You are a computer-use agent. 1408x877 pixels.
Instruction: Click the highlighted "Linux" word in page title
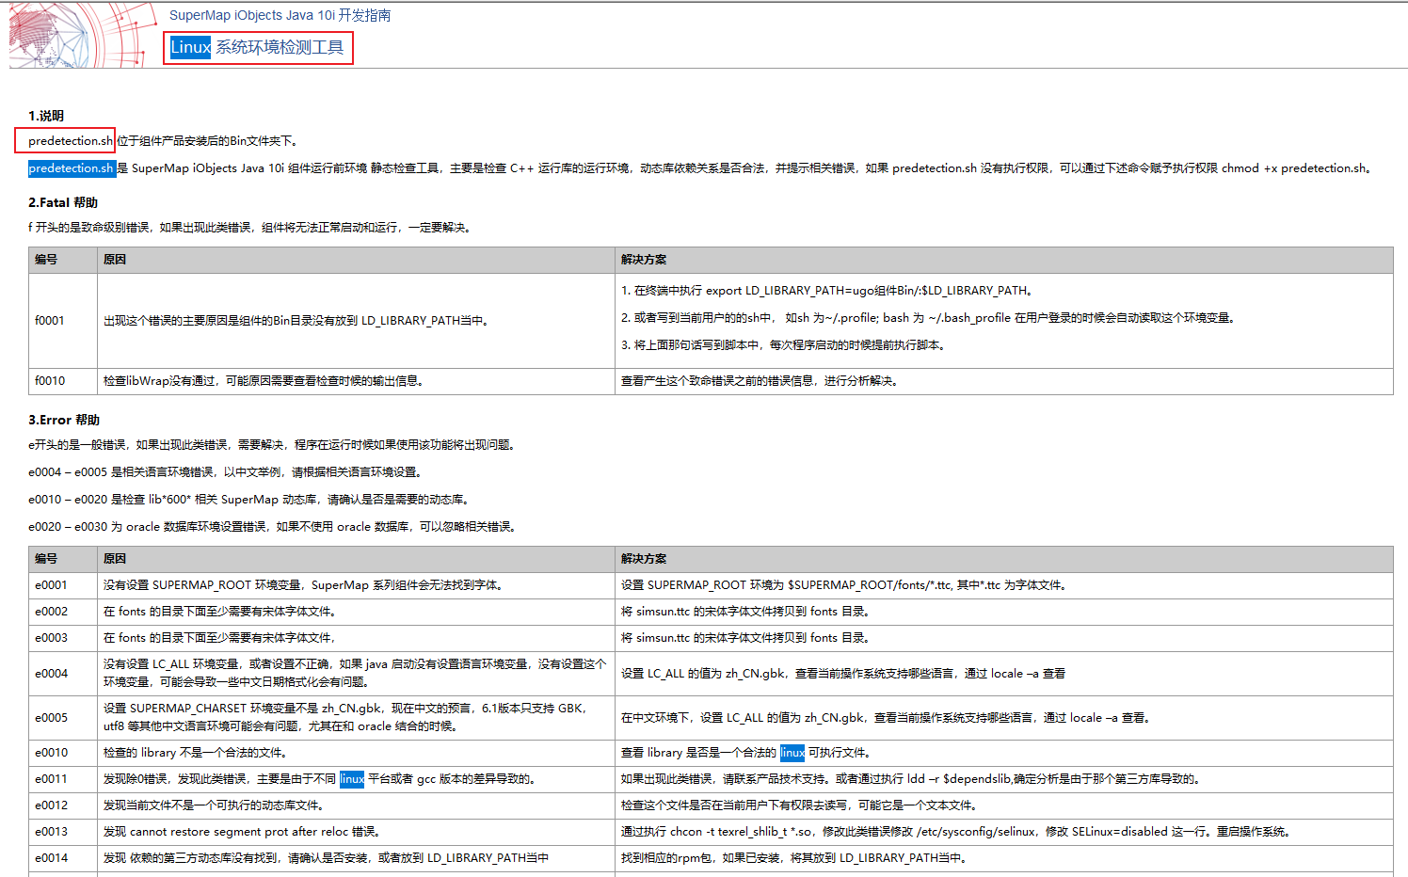[191, 47]
